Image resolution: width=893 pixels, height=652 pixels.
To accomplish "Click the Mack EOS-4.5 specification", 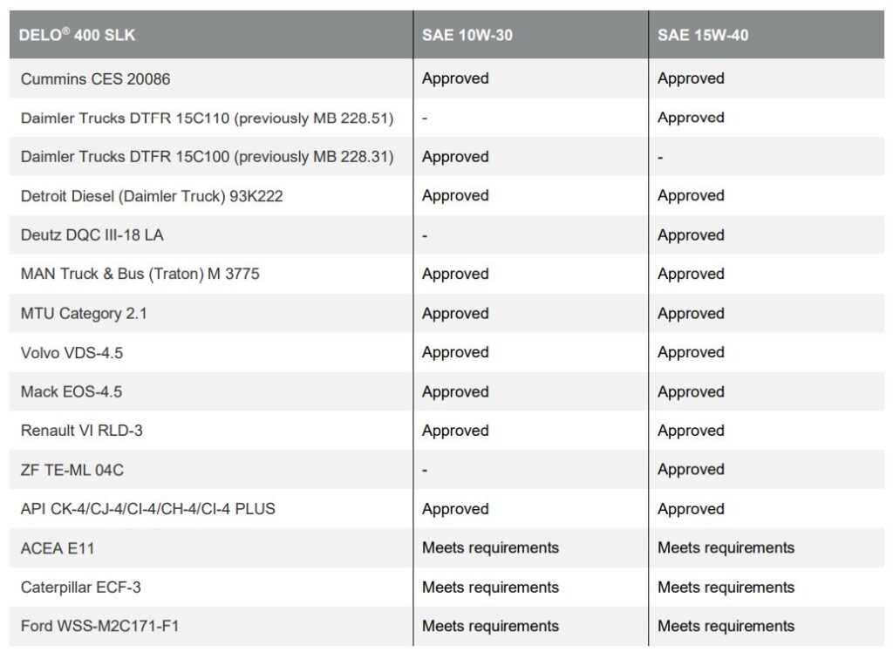I will click(72, 391).
